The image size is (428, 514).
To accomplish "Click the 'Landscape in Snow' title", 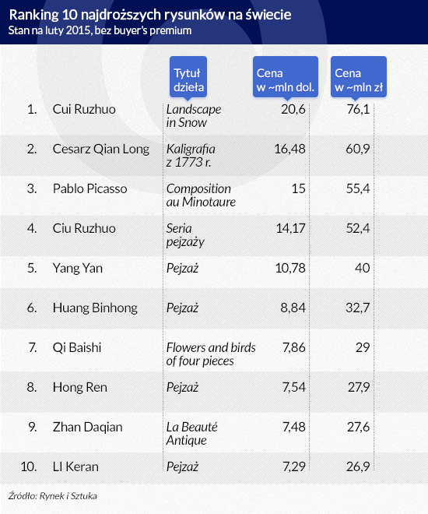I will click(x=194, y=116).
